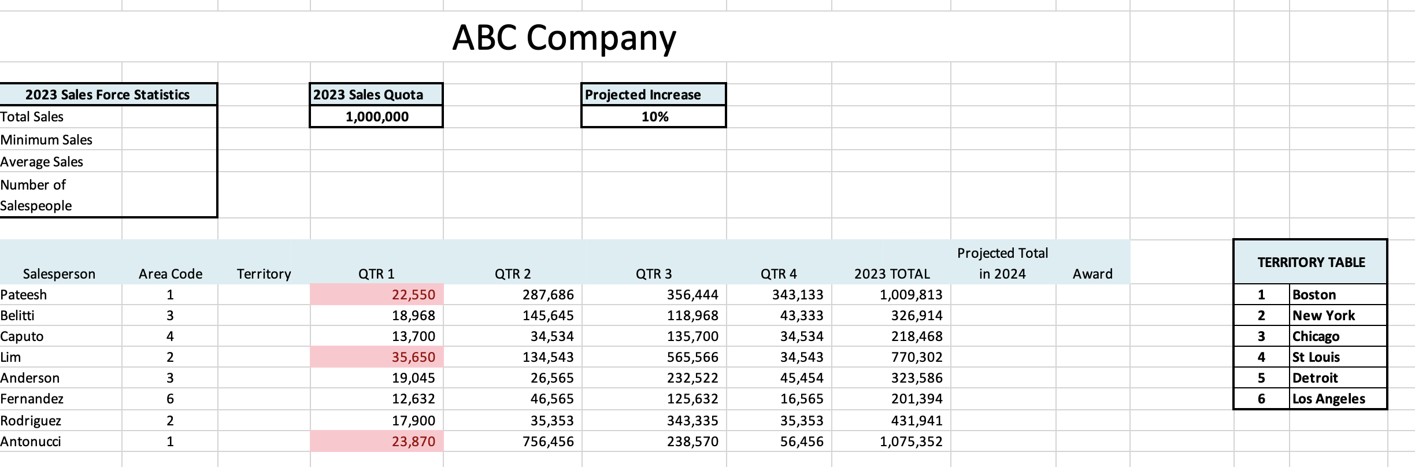Select QTR 4 value 343,133
This screenshot has width=1415, height=467.
click(x=779, y=295)
